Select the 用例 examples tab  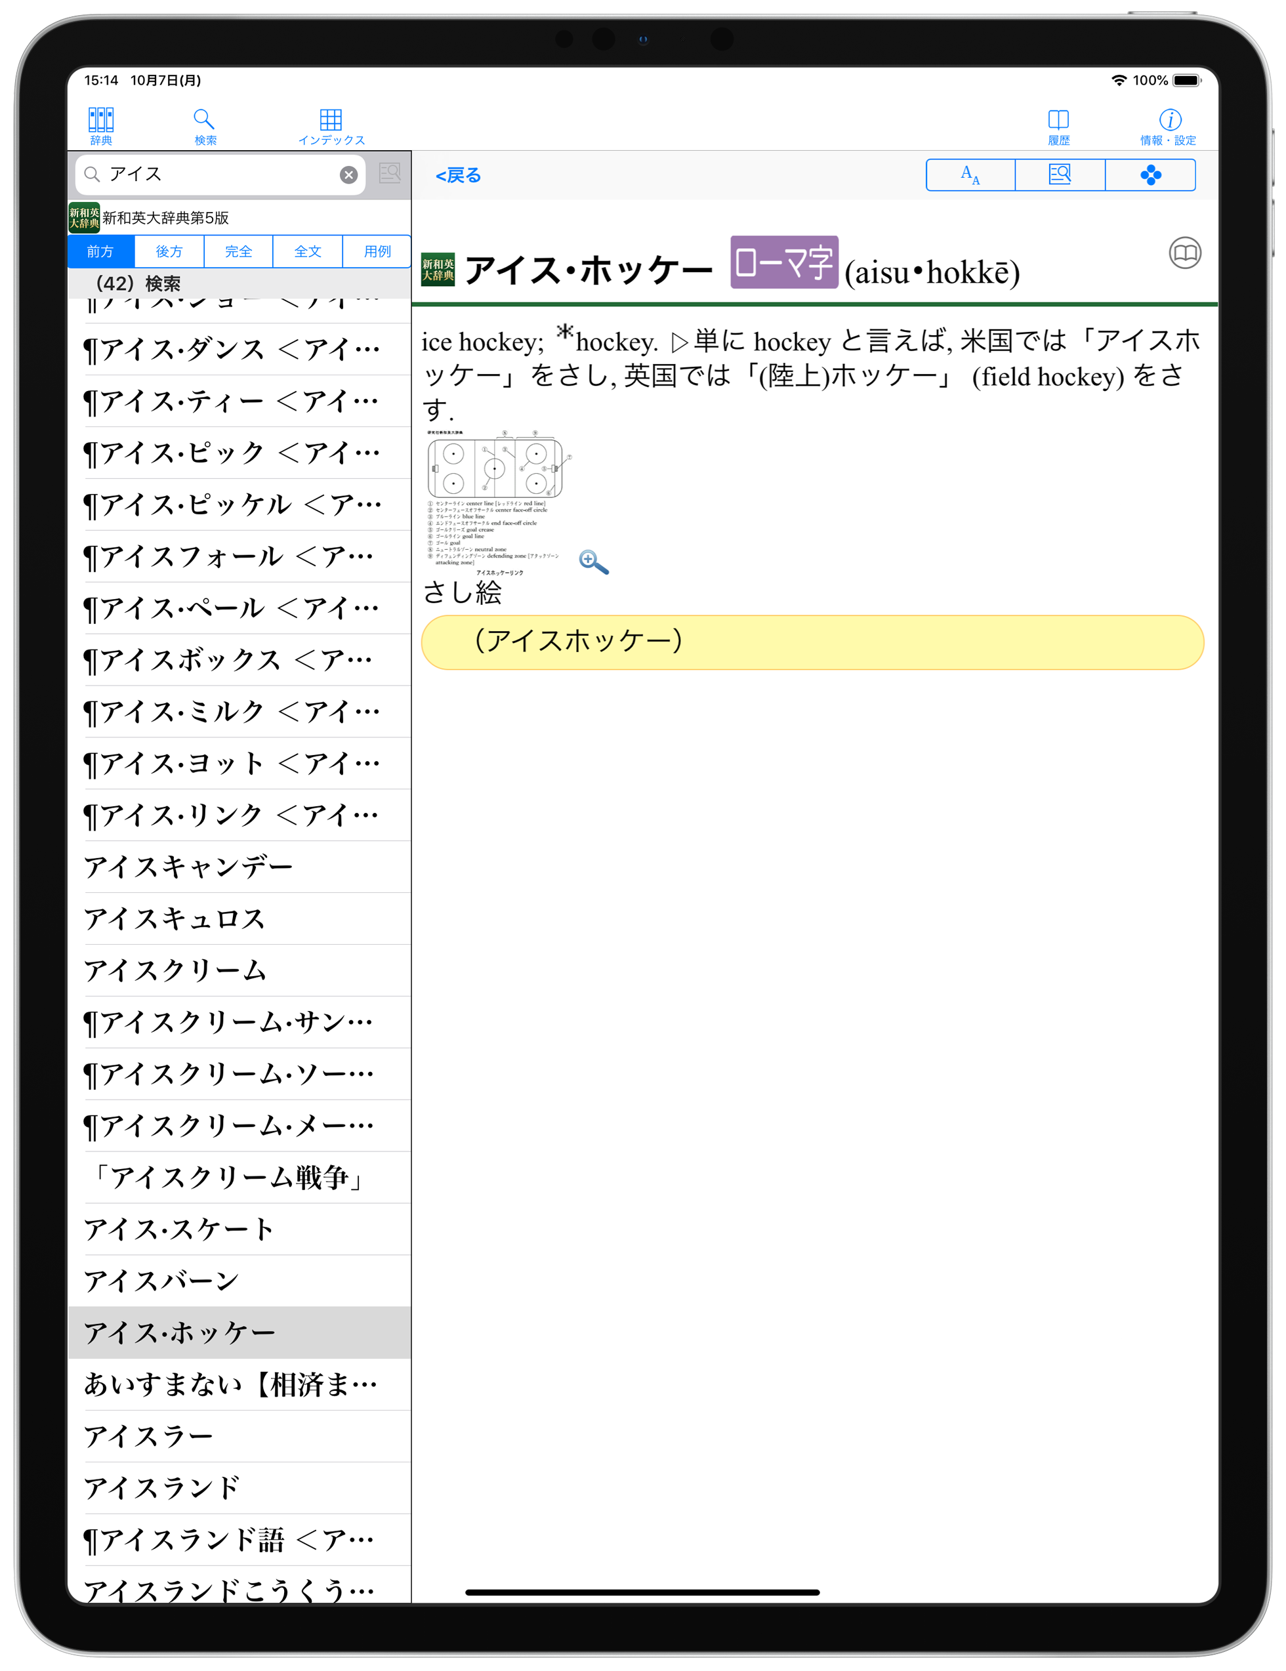pos(377,252)
